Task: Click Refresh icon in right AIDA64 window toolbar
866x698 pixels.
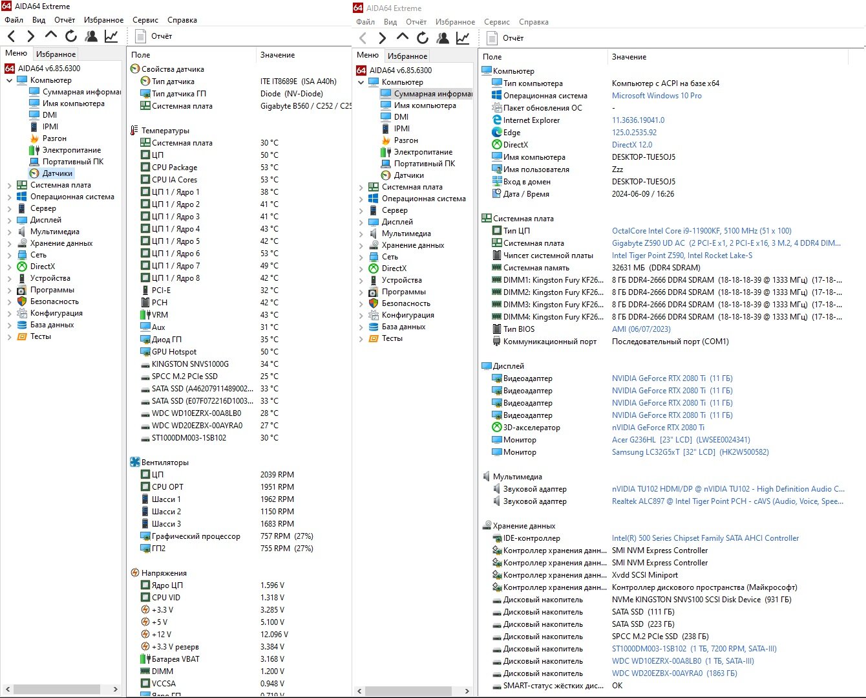Action: [423, 38]
